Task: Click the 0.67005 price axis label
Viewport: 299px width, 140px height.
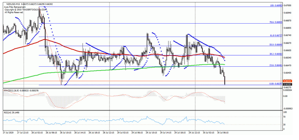Action: coord(288,6)
